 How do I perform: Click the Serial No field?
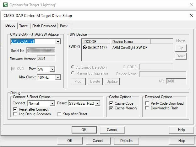(x=41, y=50)
